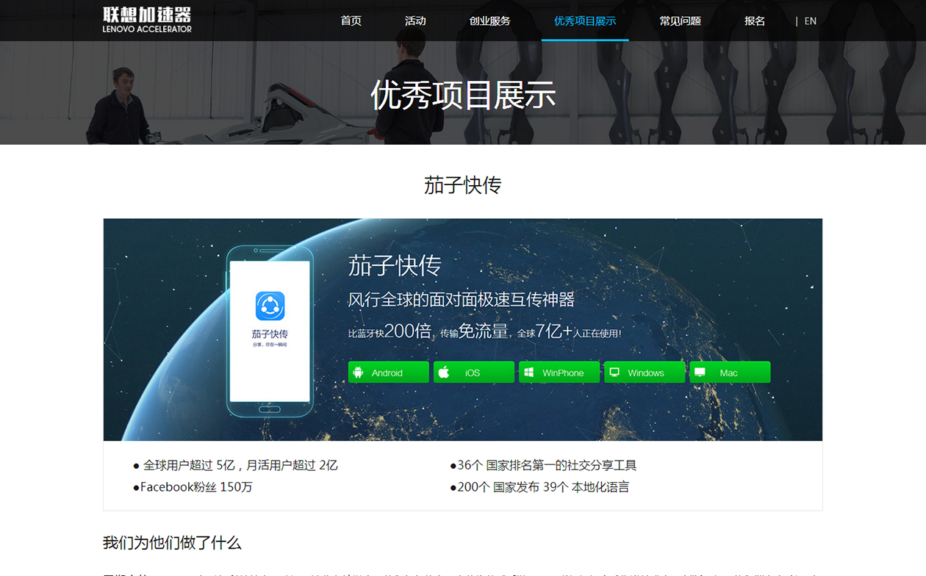Click the 茄子快传 banner title over the globe
This screenshot has width=926, height=576.
click(395, 265)
